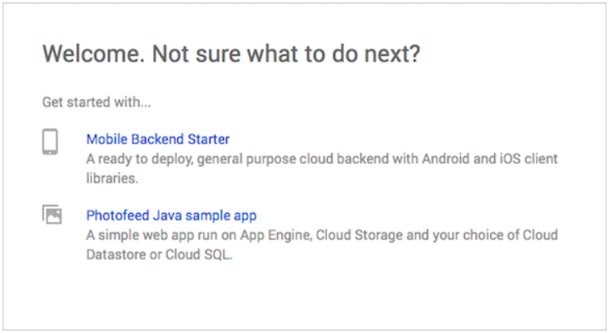This screenshot has height=333, width=609.
Task: Open the Photofeed Java sample app link
Action: (x=171, y=215)
